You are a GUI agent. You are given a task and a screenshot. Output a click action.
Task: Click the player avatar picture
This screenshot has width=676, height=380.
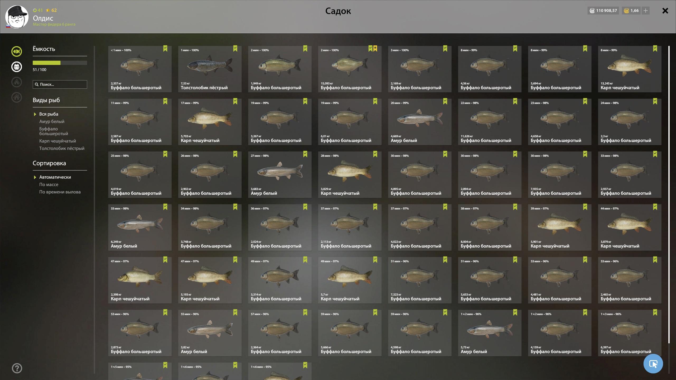[17, 17]
